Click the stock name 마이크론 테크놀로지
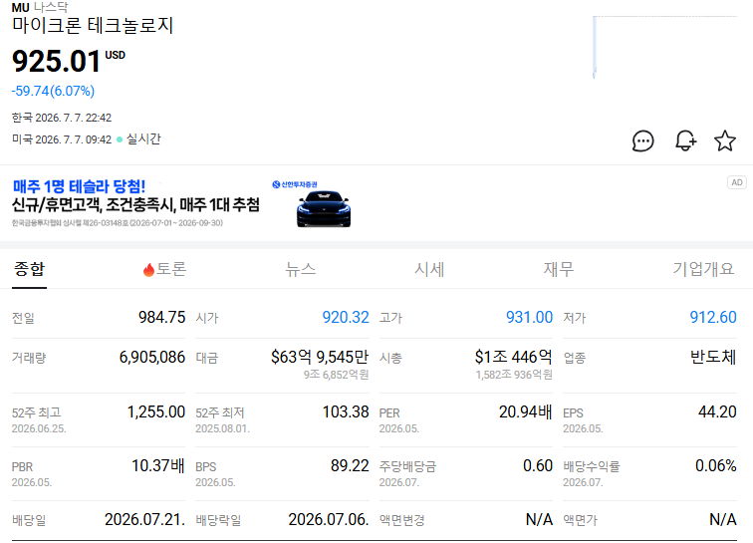The height and width of the screenshot is (543, 753). point(93,26)
